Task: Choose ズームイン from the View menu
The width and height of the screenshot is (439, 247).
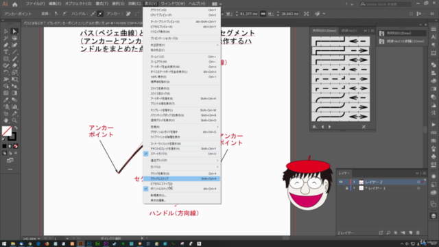Action: (x=181, y=57)
